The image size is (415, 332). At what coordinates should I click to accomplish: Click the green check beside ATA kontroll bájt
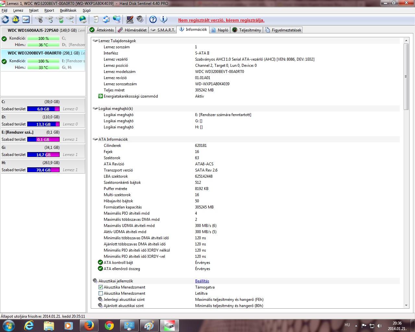[101, 263]
